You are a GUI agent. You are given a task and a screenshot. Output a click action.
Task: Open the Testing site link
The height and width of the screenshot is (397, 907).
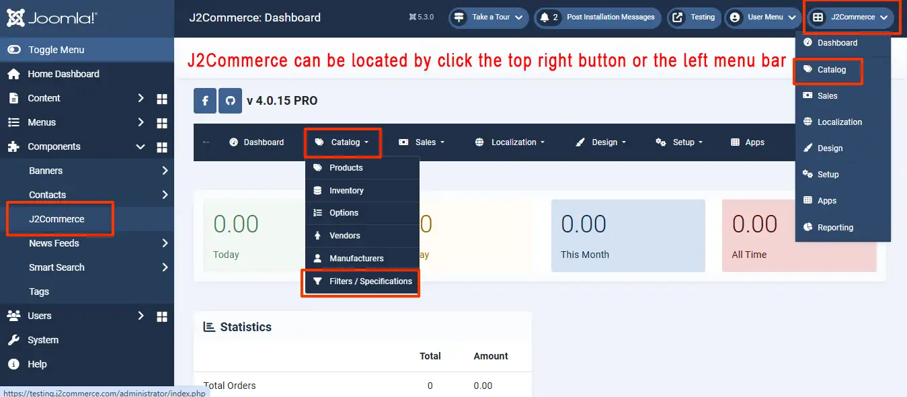(x=695, y=17)
